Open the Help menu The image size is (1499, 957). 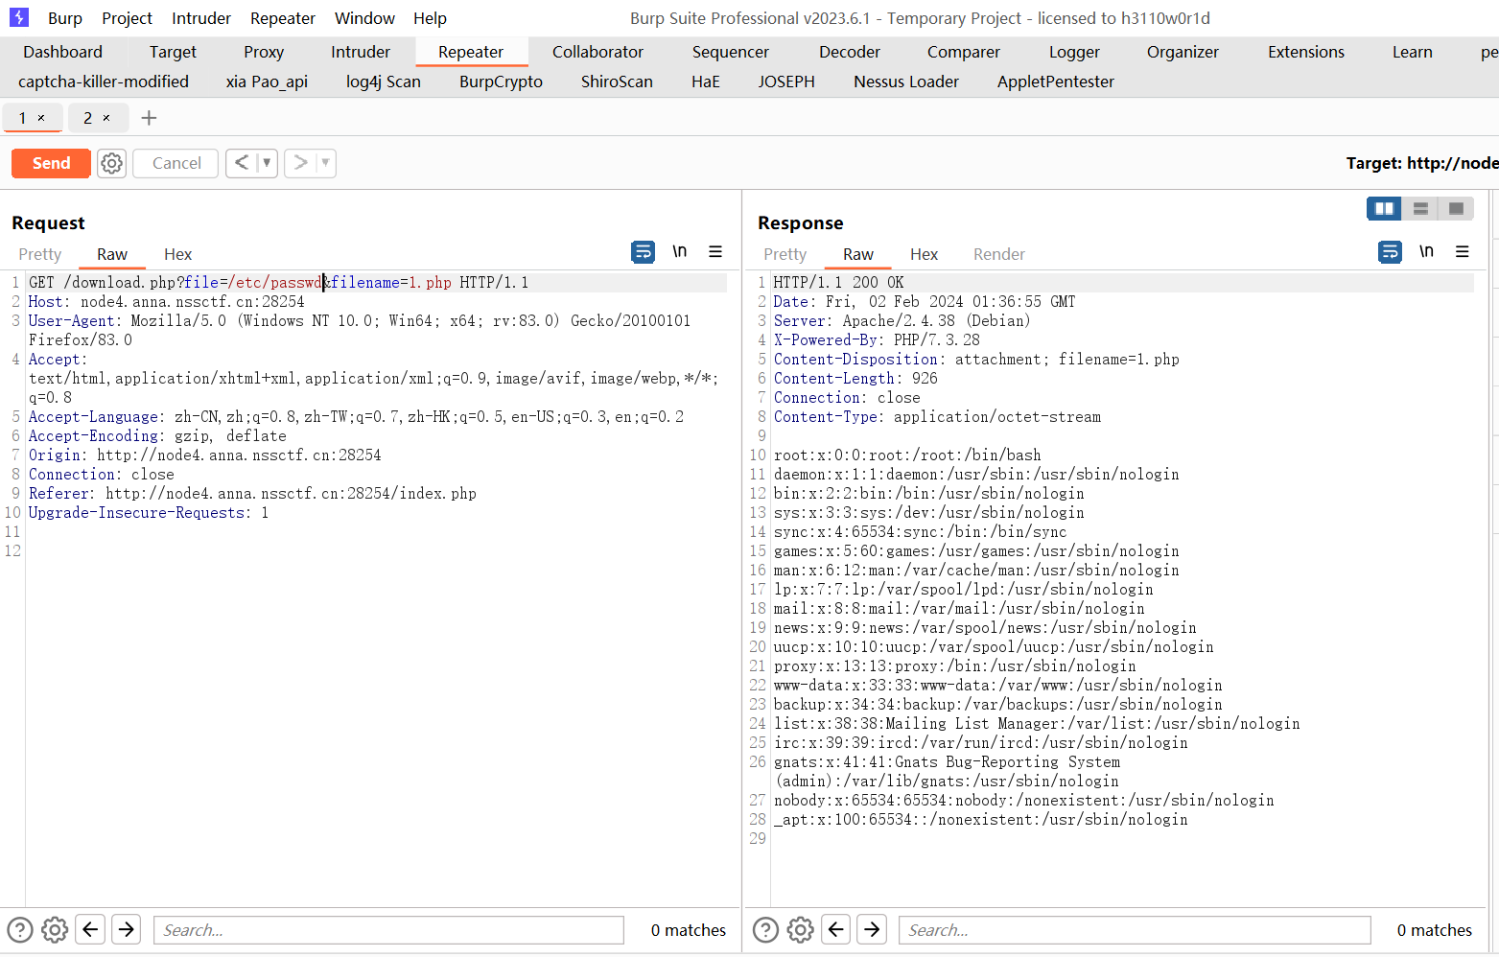tap(430, 18)
